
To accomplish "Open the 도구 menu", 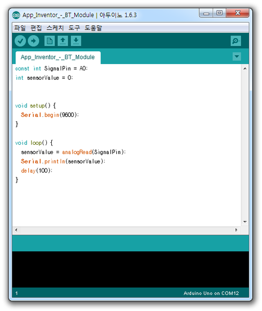I will [74, 28].
